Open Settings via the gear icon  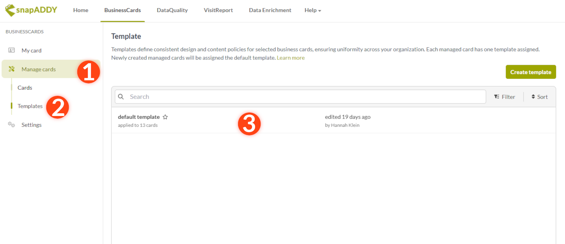tap(10, 124)
